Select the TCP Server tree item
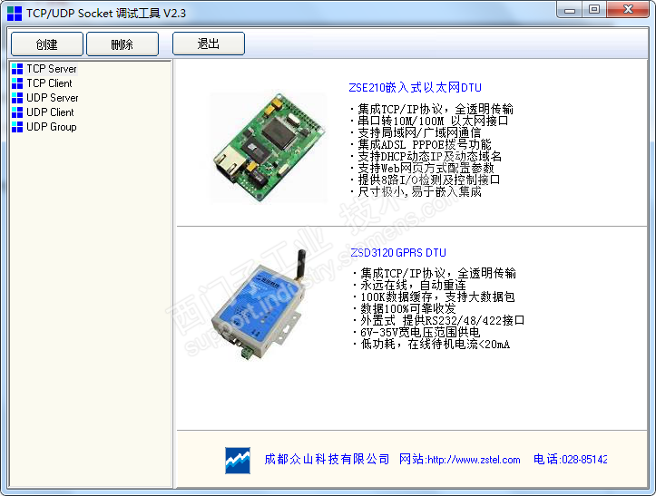The height and width of the screenshot is (496, 656). [x=52, y=69]
